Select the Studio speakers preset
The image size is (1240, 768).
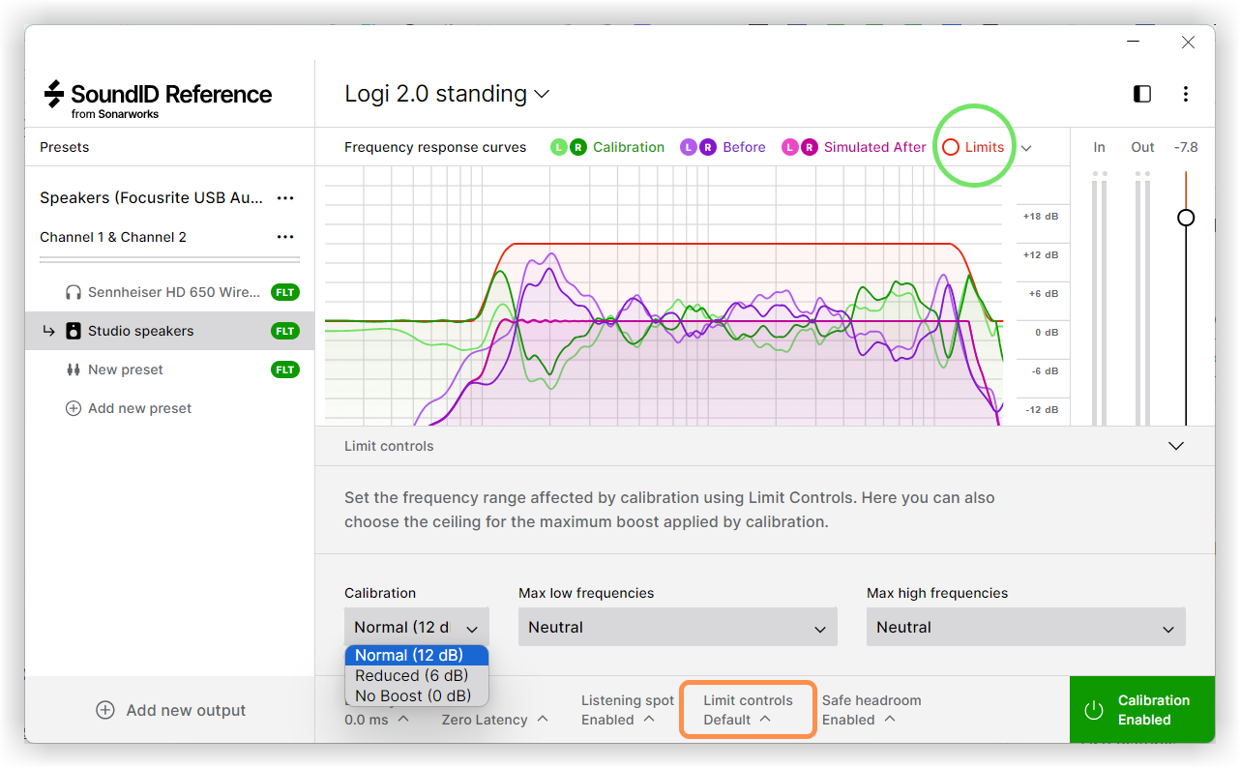[x=169, y=331]
